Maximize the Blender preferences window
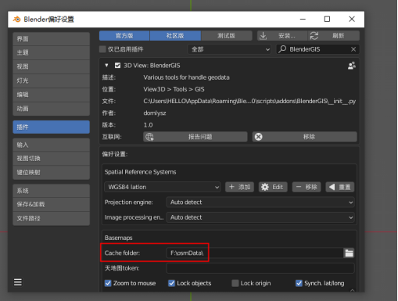Image resolution: width=398 pixels, height=301 pixels. tap(327, 19)
